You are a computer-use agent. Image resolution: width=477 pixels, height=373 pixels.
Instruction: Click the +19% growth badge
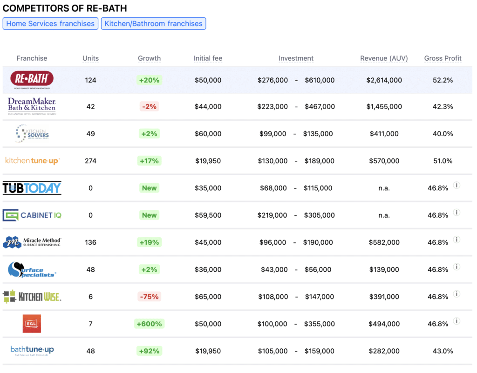(149, 242)
